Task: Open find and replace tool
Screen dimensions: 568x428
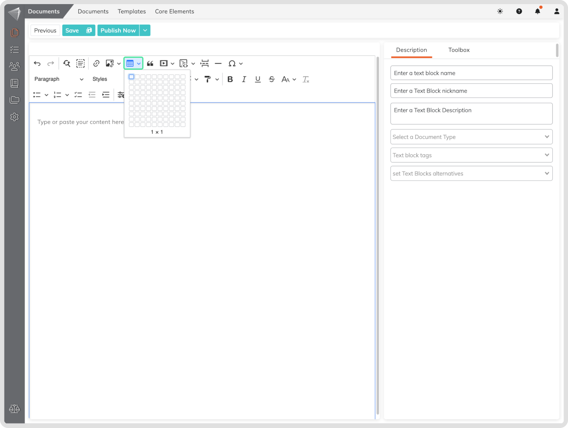Action: point(67,64)
